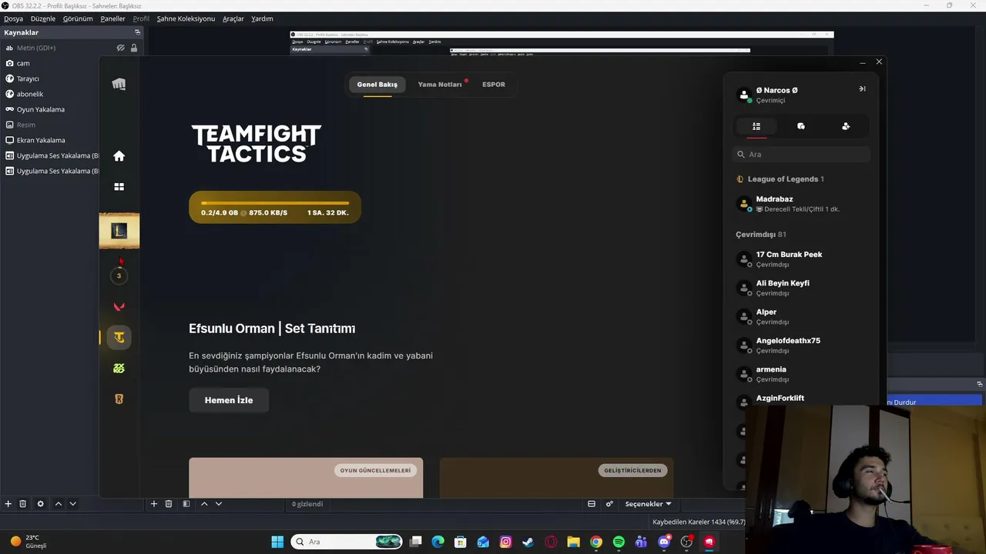Select friend 17 Cm Burak Peek
This screenshot has height=554, width=986.
pyautogui.click(x=801, y=259)
